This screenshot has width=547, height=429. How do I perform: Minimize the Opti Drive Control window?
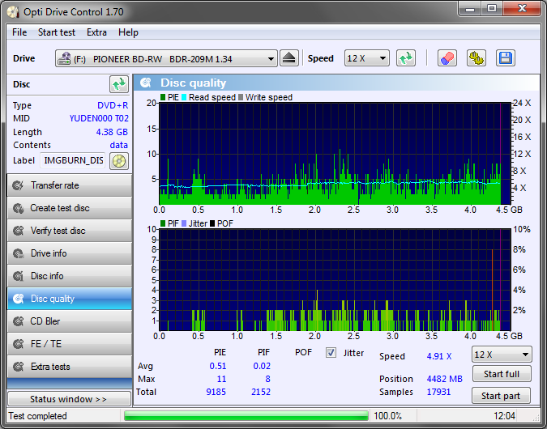coord(470,8)
